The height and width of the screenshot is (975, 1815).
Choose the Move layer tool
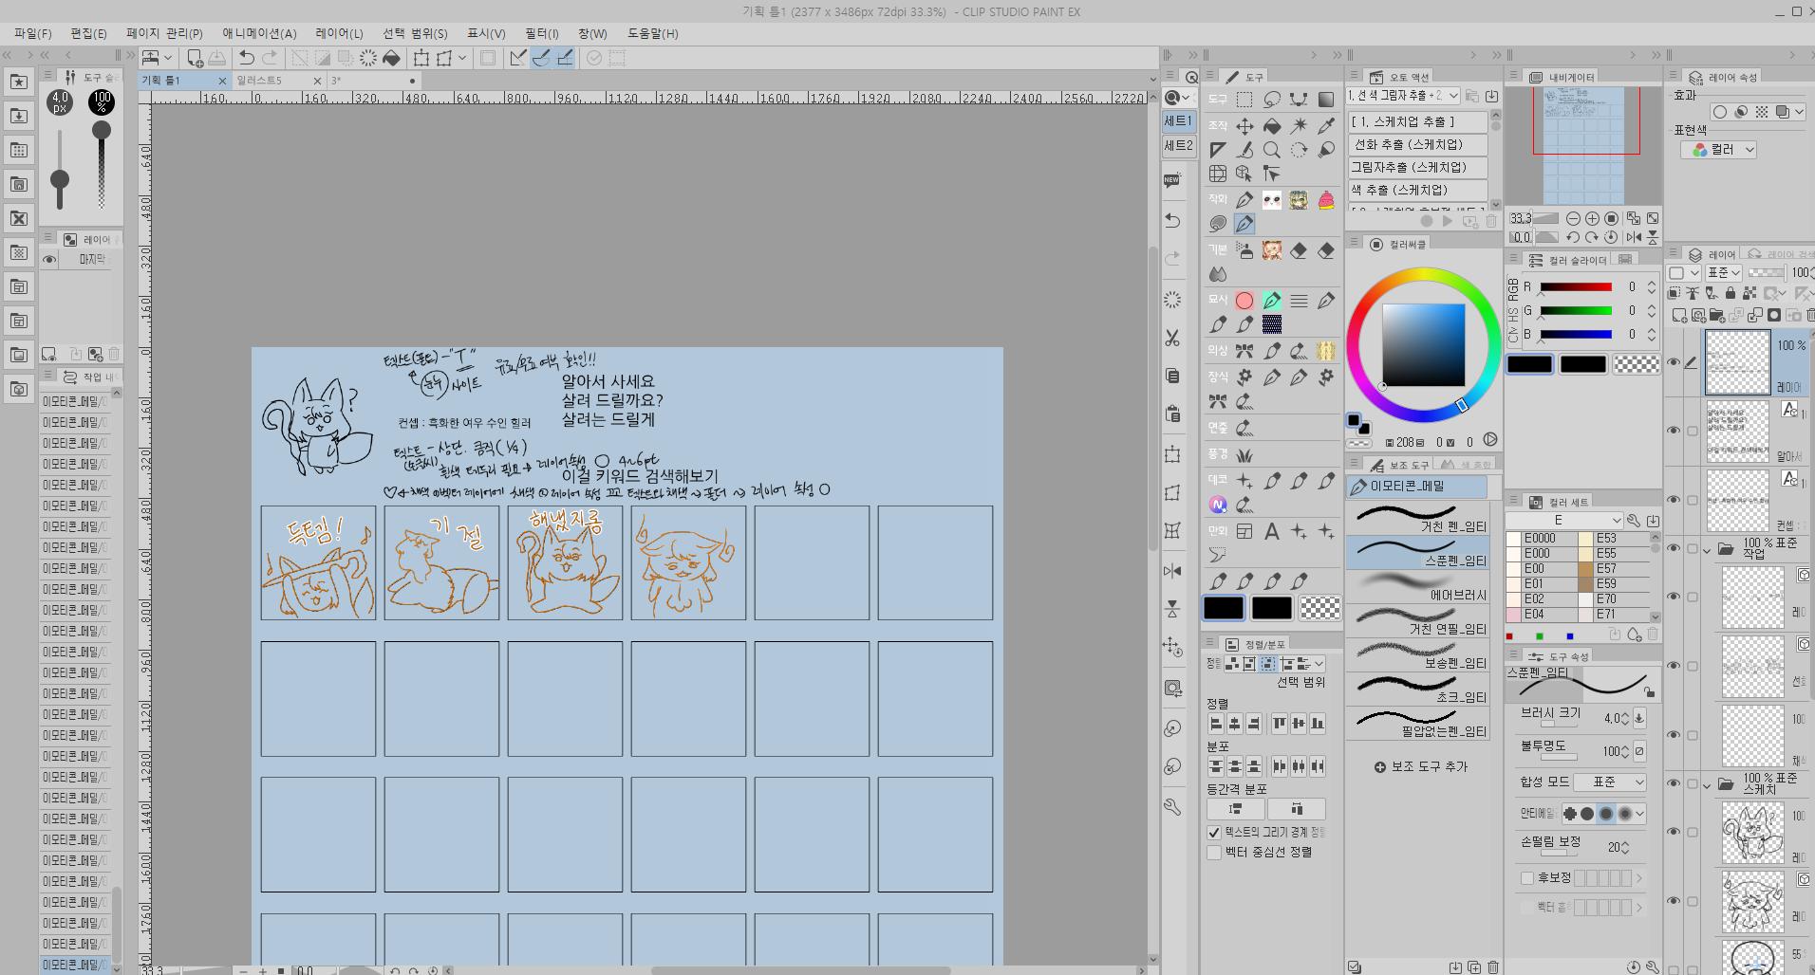click(1244, 126)
